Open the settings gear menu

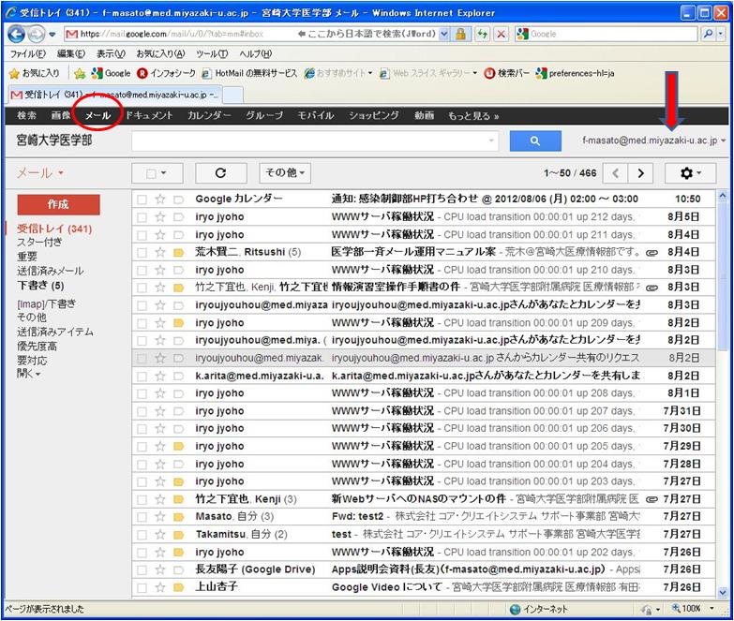690,173
